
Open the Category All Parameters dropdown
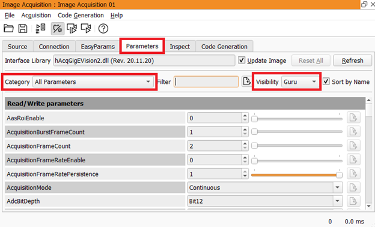point(93,82)
